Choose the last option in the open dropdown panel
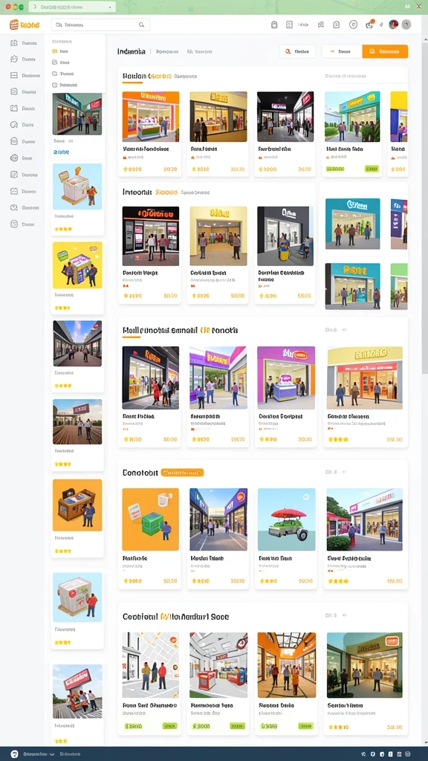428x761 pixels. point(64,85)
